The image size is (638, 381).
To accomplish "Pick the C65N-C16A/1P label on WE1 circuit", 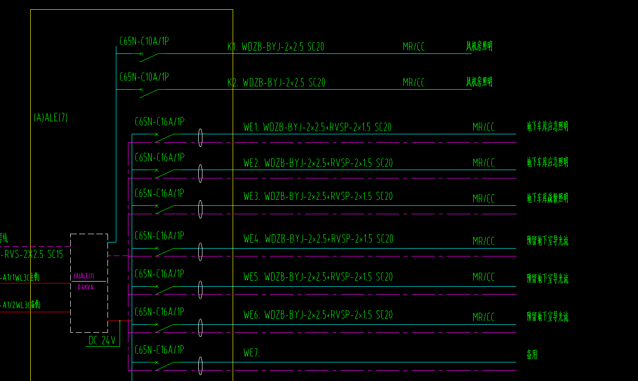I will pos(160,122).
